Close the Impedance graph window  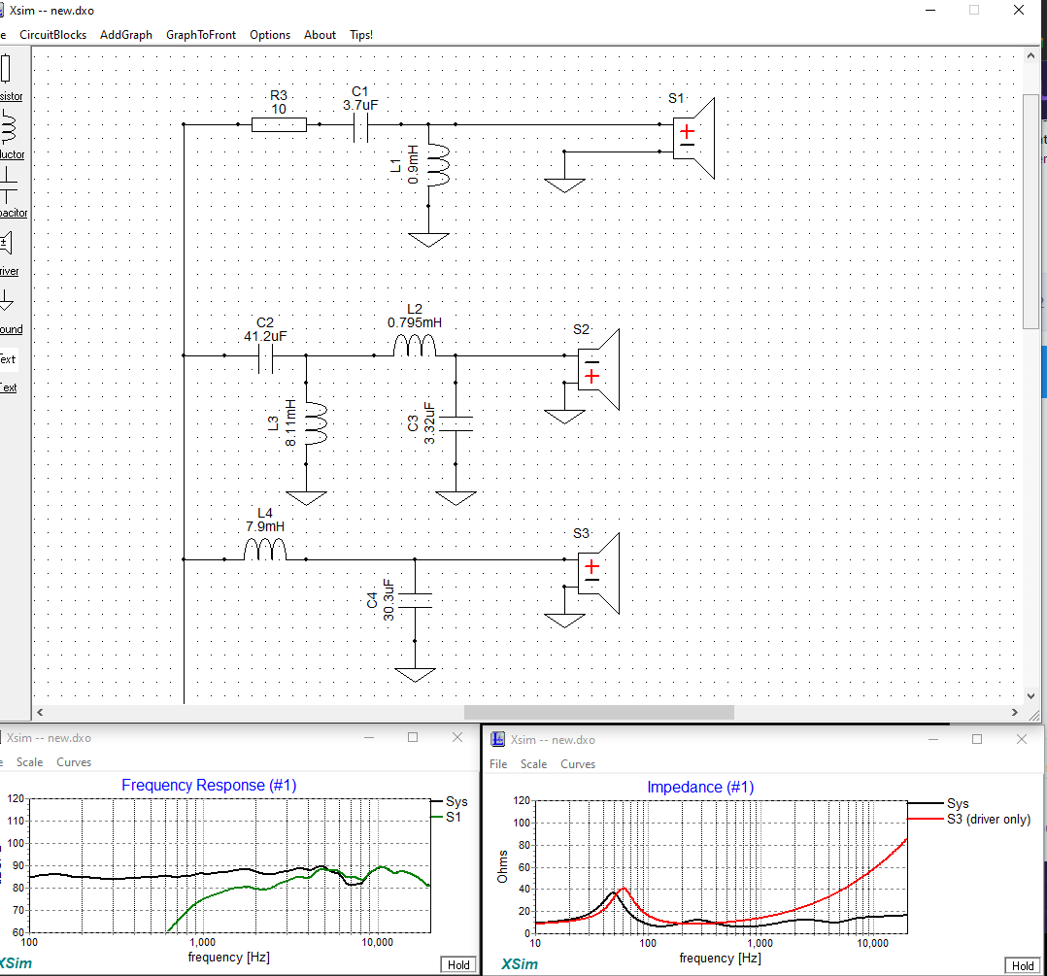tap(1022, 739)
